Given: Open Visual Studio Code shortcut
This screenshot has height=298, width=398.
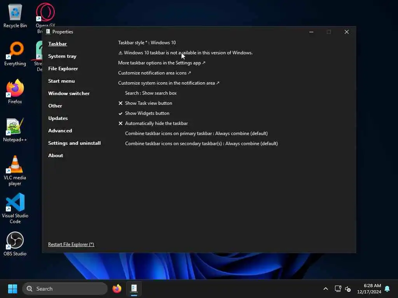Looking at the screenshot, I should tap(15, 208).
